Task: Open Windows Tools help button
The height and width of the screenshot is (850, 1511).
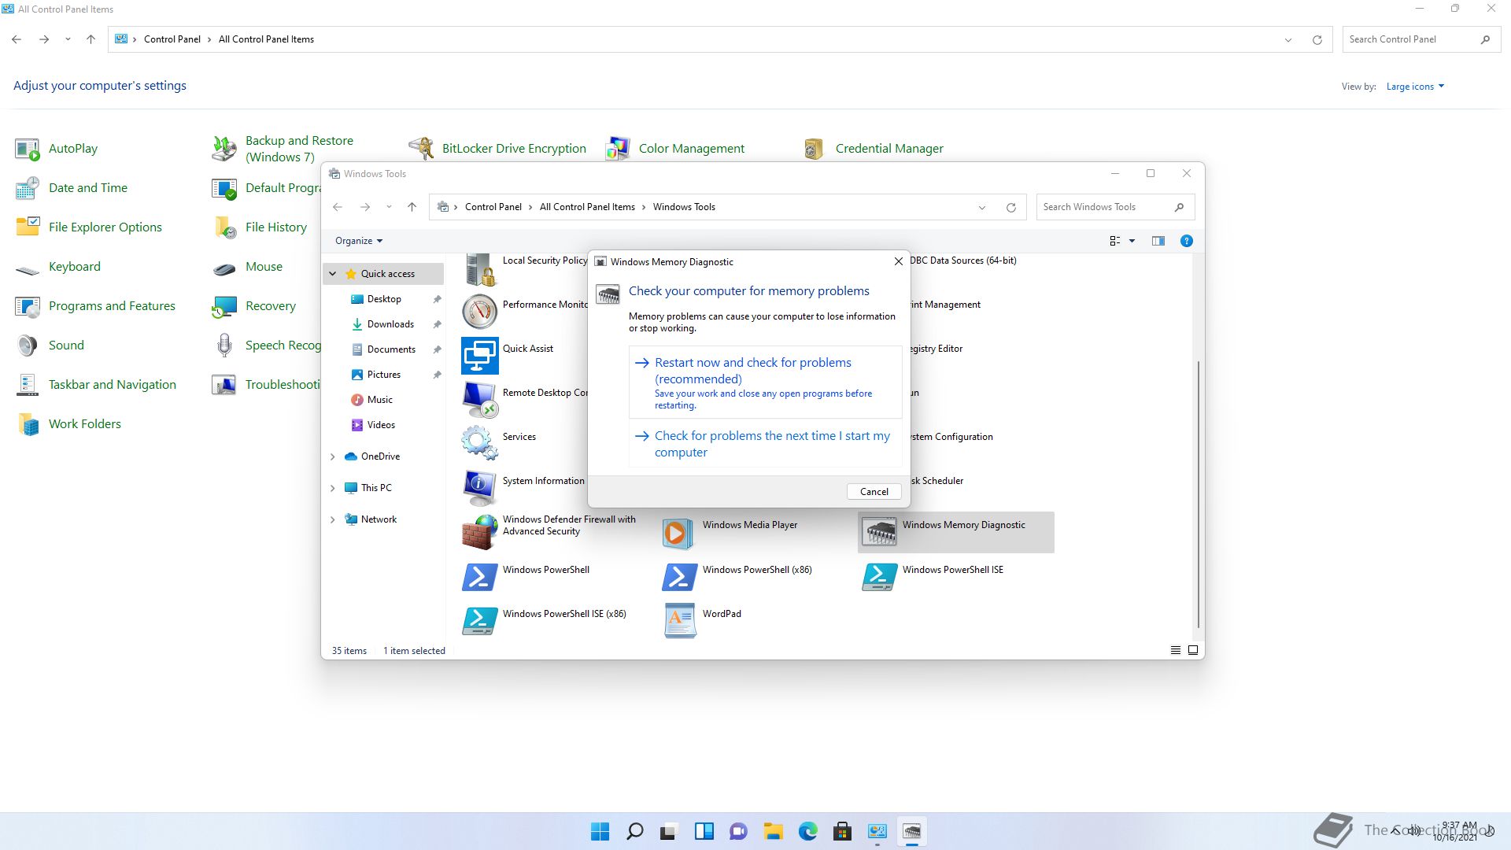Action: point(1186,241)
